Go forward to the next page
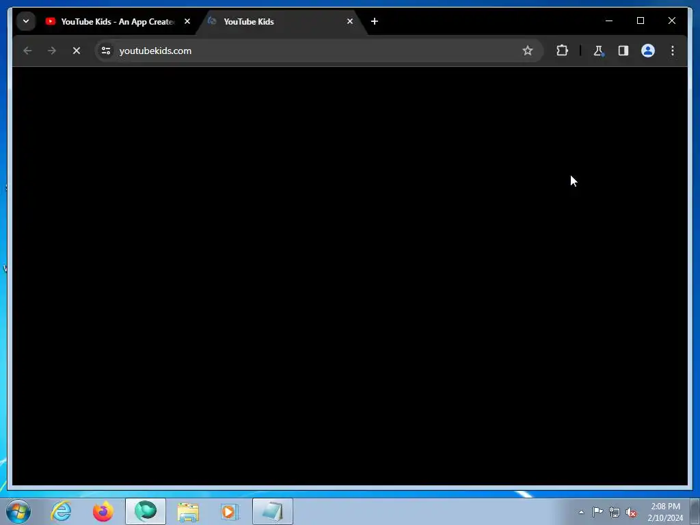This screenshot has height=525, width=700. [x=52, y=51]
